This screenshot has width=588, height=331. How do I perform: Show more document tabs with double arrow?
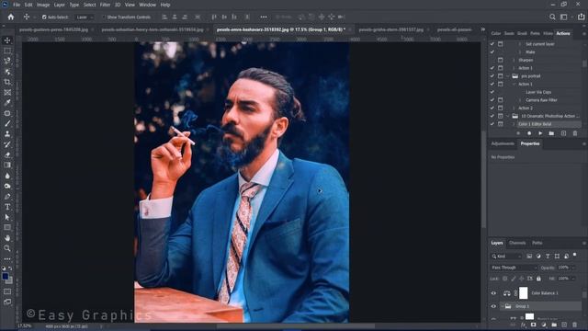[483, 29]
